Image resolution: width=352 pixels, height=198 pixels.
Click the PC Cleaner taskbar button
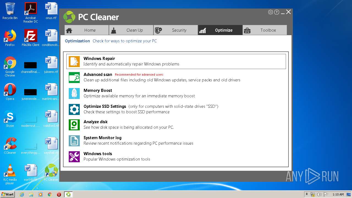pos(68,194)
